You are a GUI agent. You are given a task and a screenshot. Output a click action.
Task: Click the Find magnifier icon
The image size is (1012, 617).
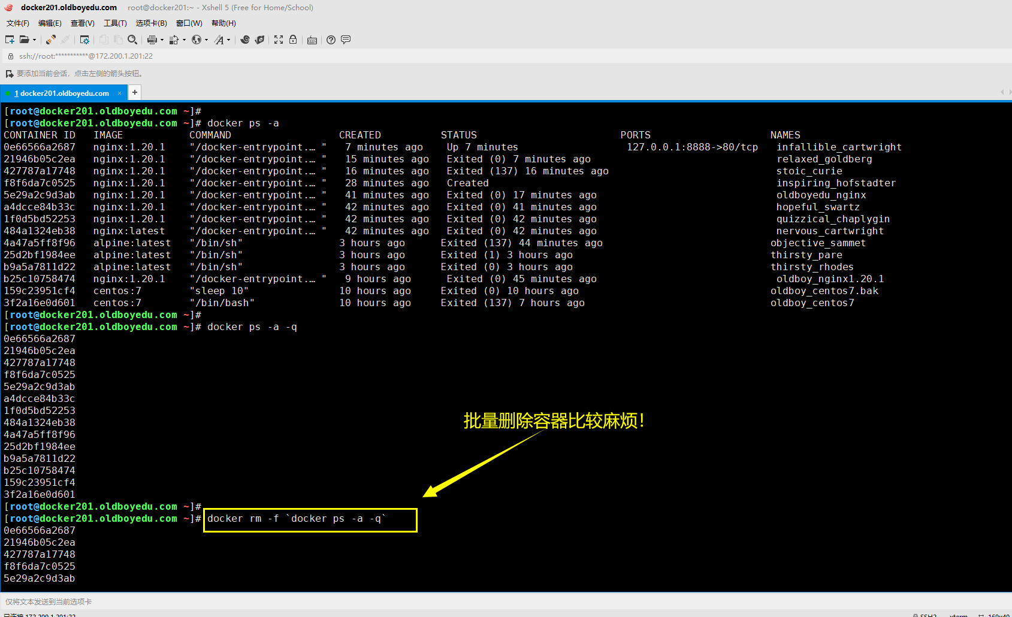pos(132,40)
